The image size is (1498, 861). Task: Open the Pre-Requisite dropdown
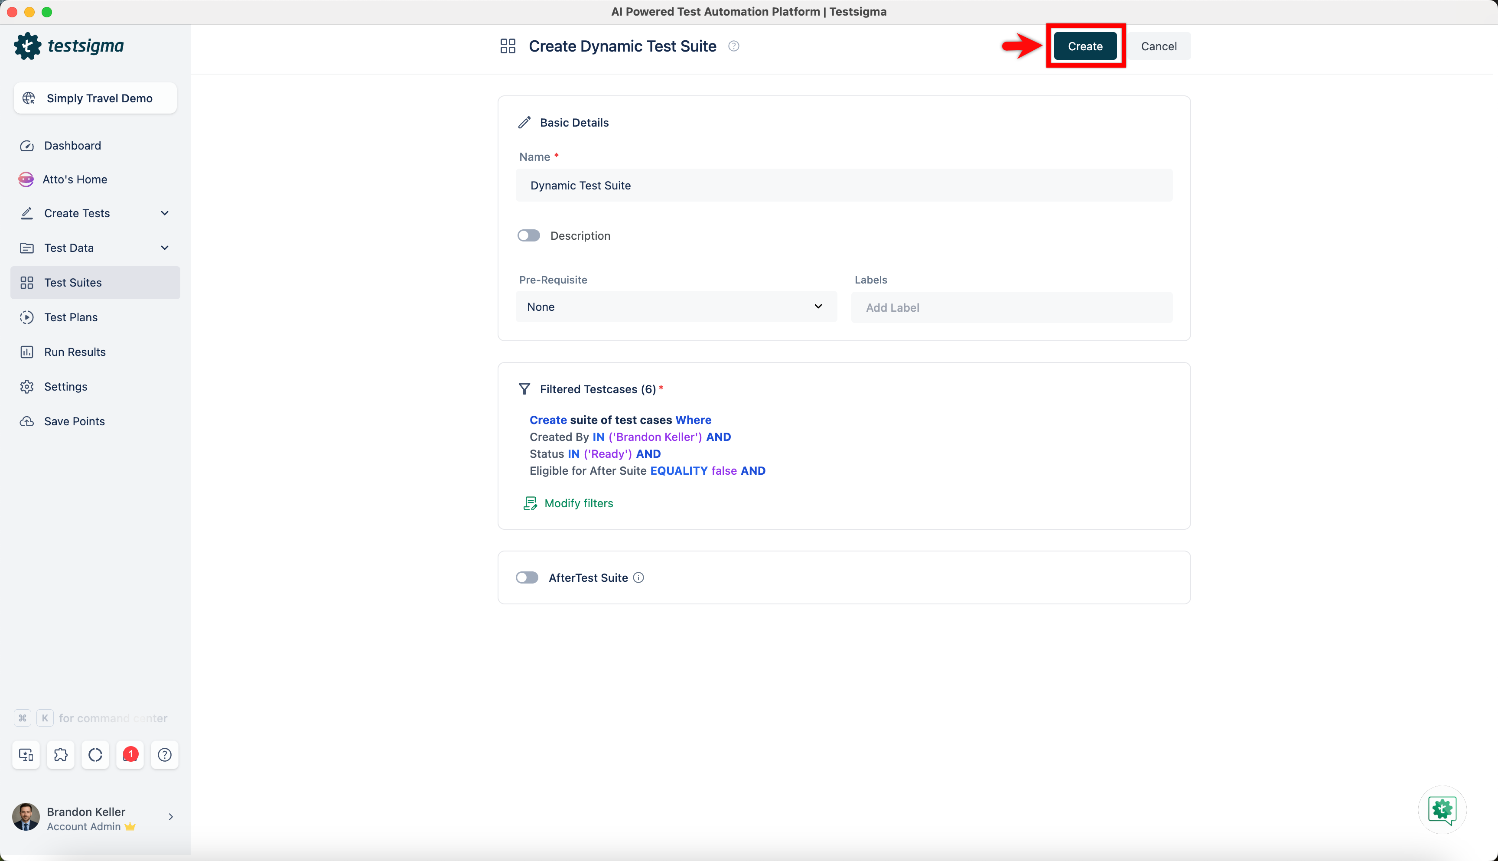point(676,307)
